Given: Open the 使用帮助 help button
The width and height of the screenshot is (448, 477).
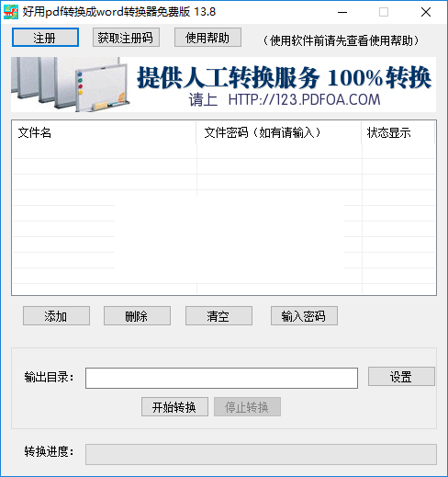Looking at the screenshot, I should coord(207,38).
